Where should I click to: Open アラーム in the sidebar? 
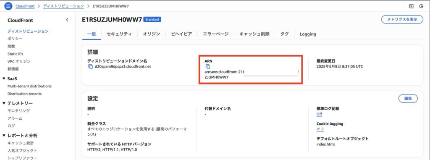pos(15,118)
